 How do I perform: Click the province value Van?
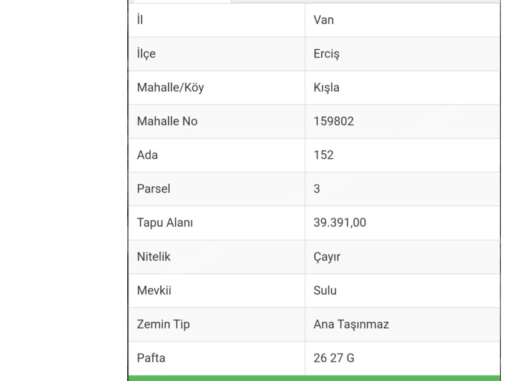[324, 20]
